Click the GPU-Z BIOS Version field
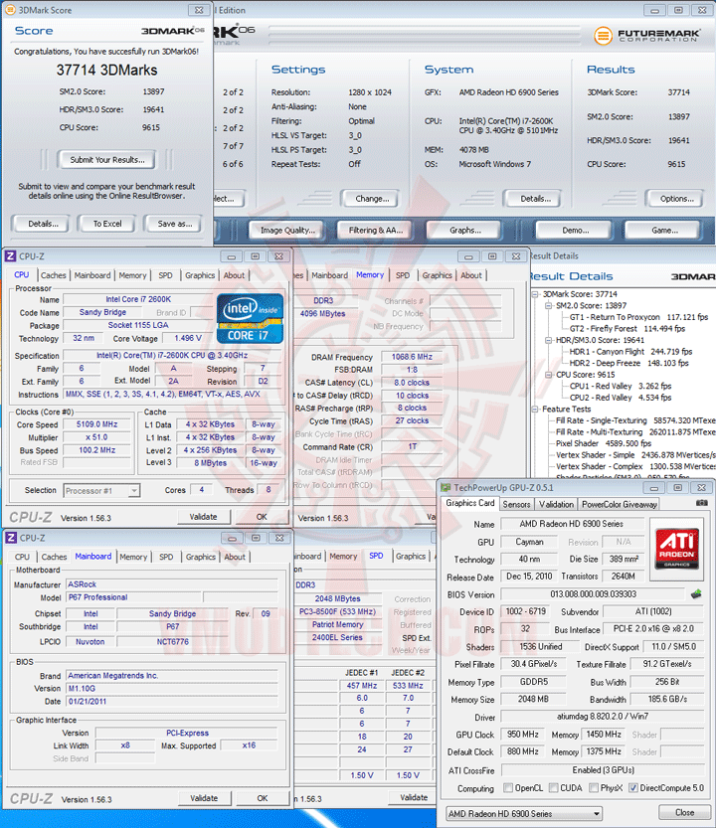Image resolution: width=716 pixels, height=828 pixels. point(593,594)
